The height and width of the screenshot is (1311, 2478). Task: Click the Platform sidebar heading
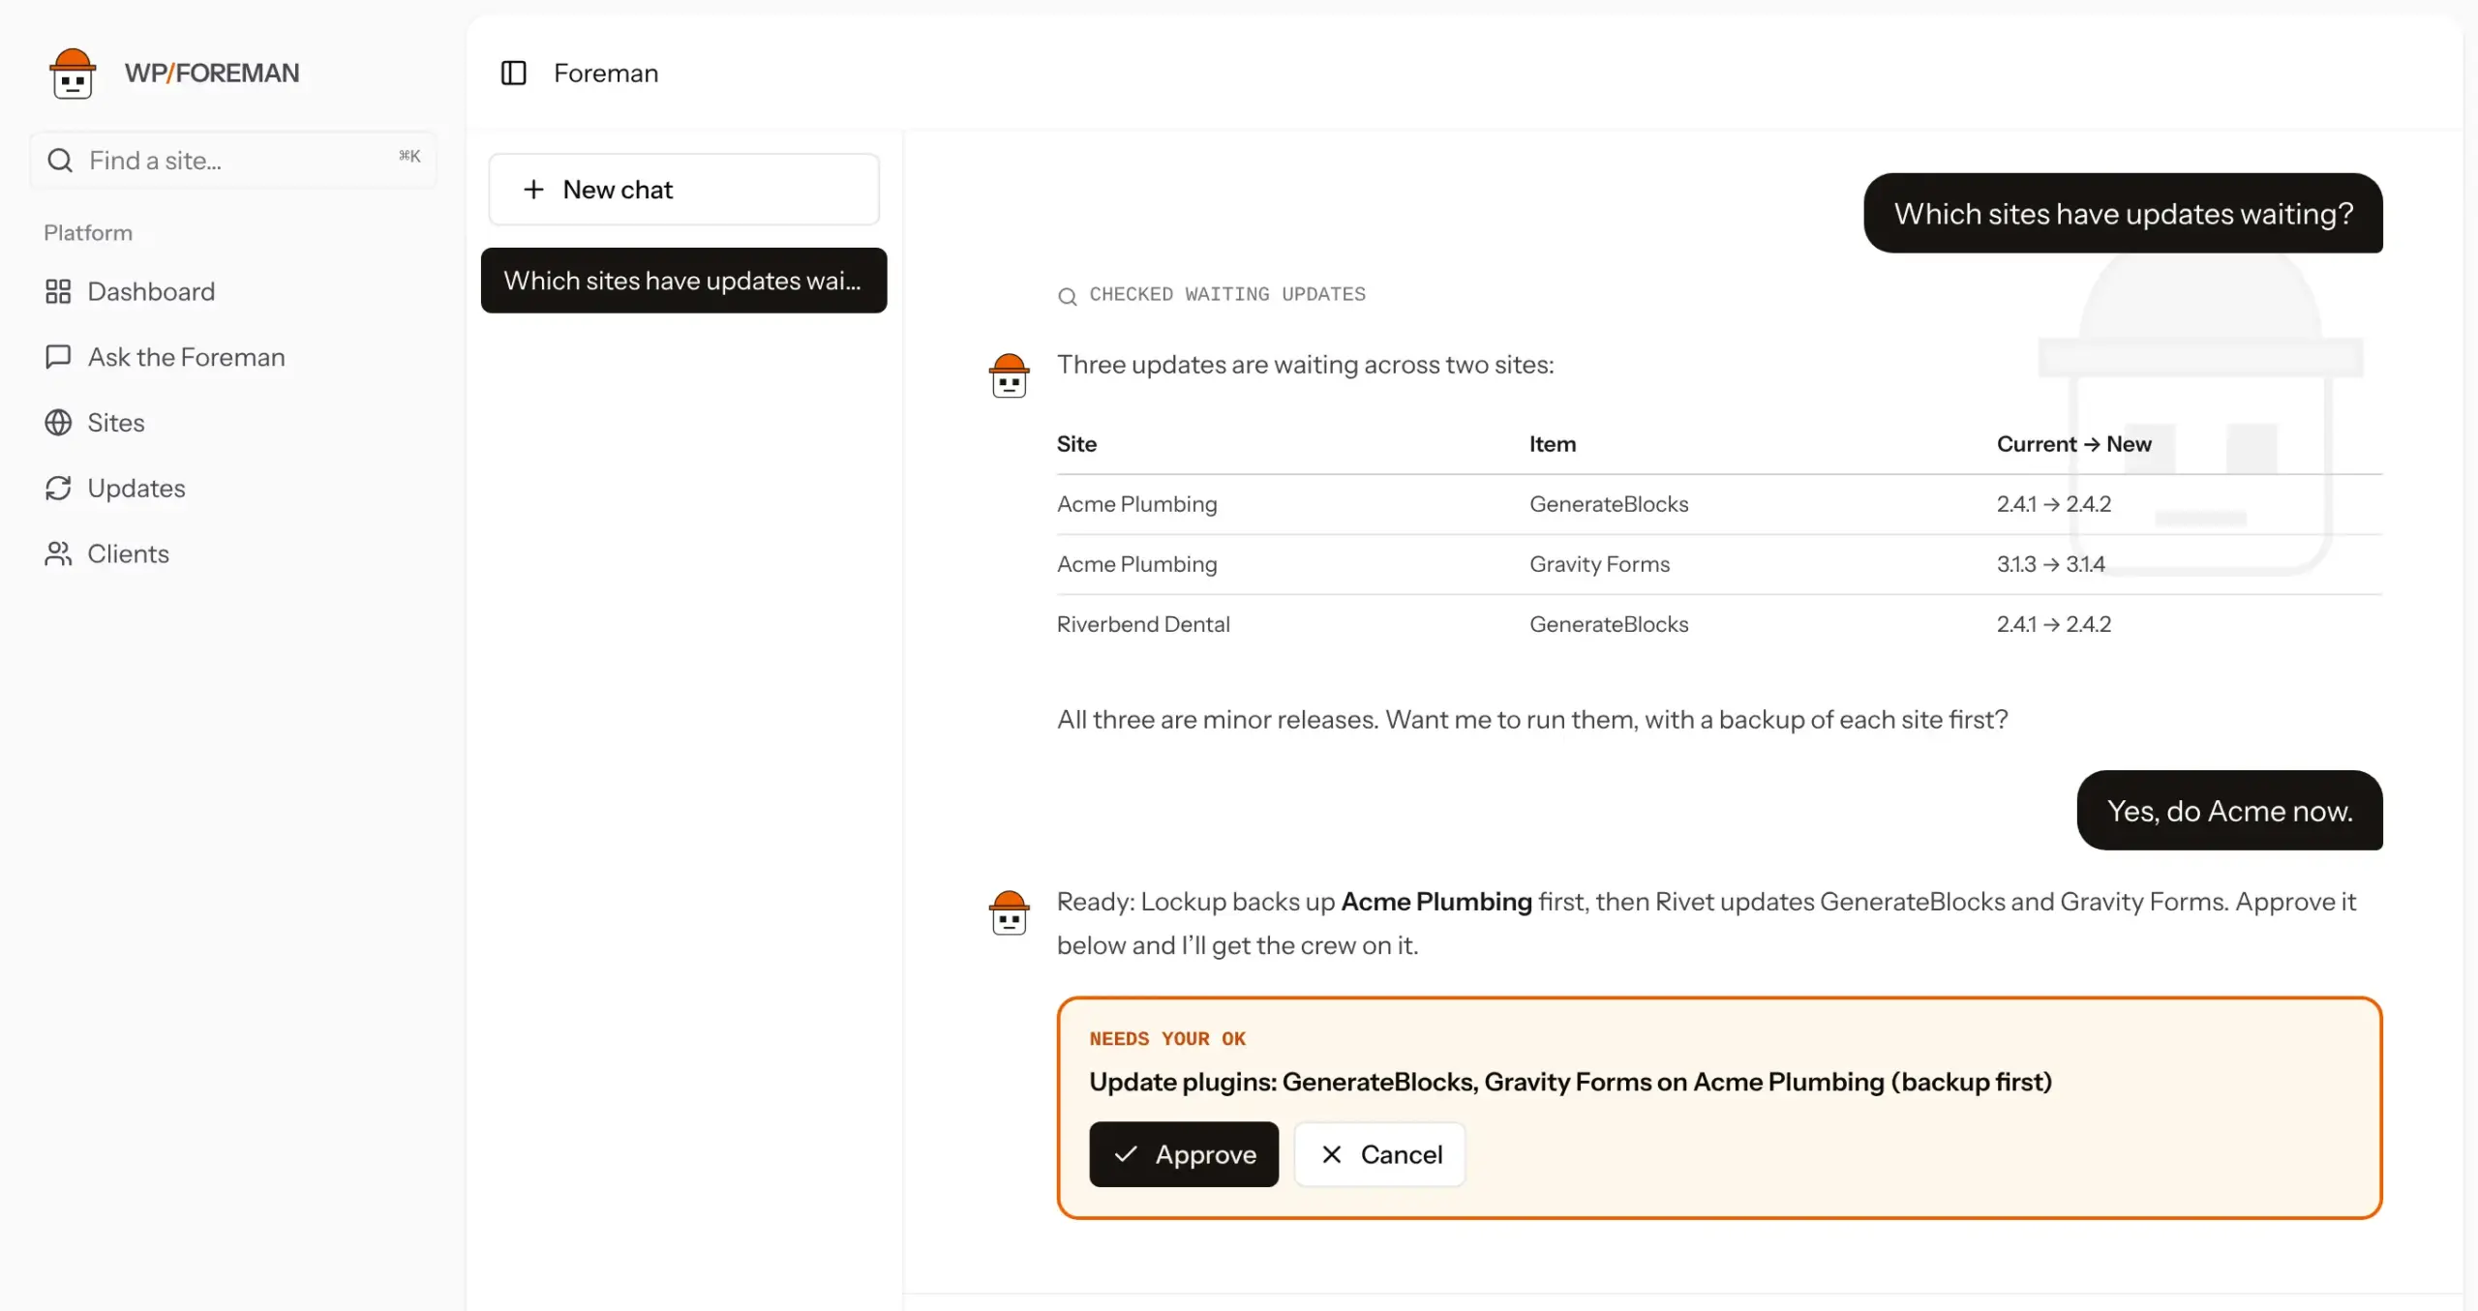(88, 233)
